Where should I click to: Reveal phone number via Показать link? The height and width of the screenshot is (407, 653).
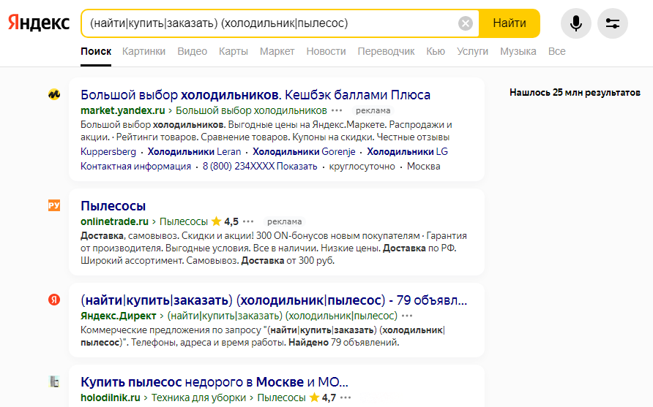coord(297,167)
